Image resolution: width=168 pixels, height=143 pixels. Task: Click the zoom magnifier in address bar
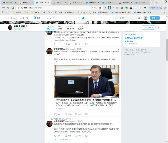(x=96, y=8)
